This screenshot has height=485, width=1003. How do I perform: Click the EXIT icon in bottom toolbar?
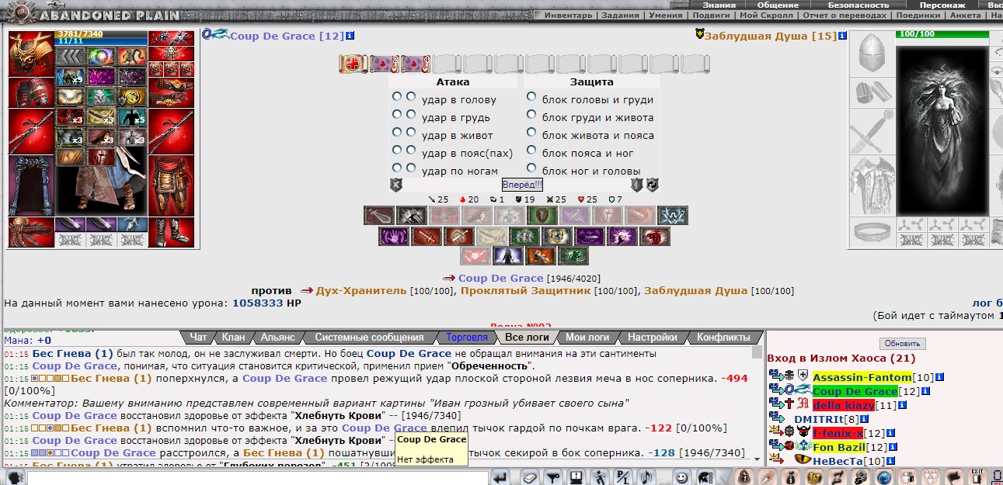point(977,477)
